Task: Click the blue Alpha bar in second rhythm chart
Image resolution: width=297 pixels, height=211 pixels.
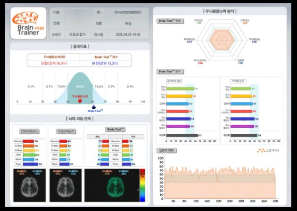Action: coord(63,160)
